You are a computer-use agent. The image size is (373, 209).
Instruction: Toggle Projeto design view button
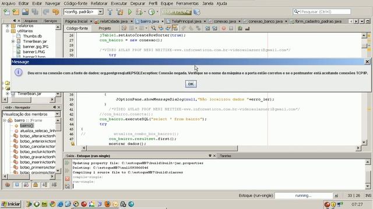click(x=105, y=28)
